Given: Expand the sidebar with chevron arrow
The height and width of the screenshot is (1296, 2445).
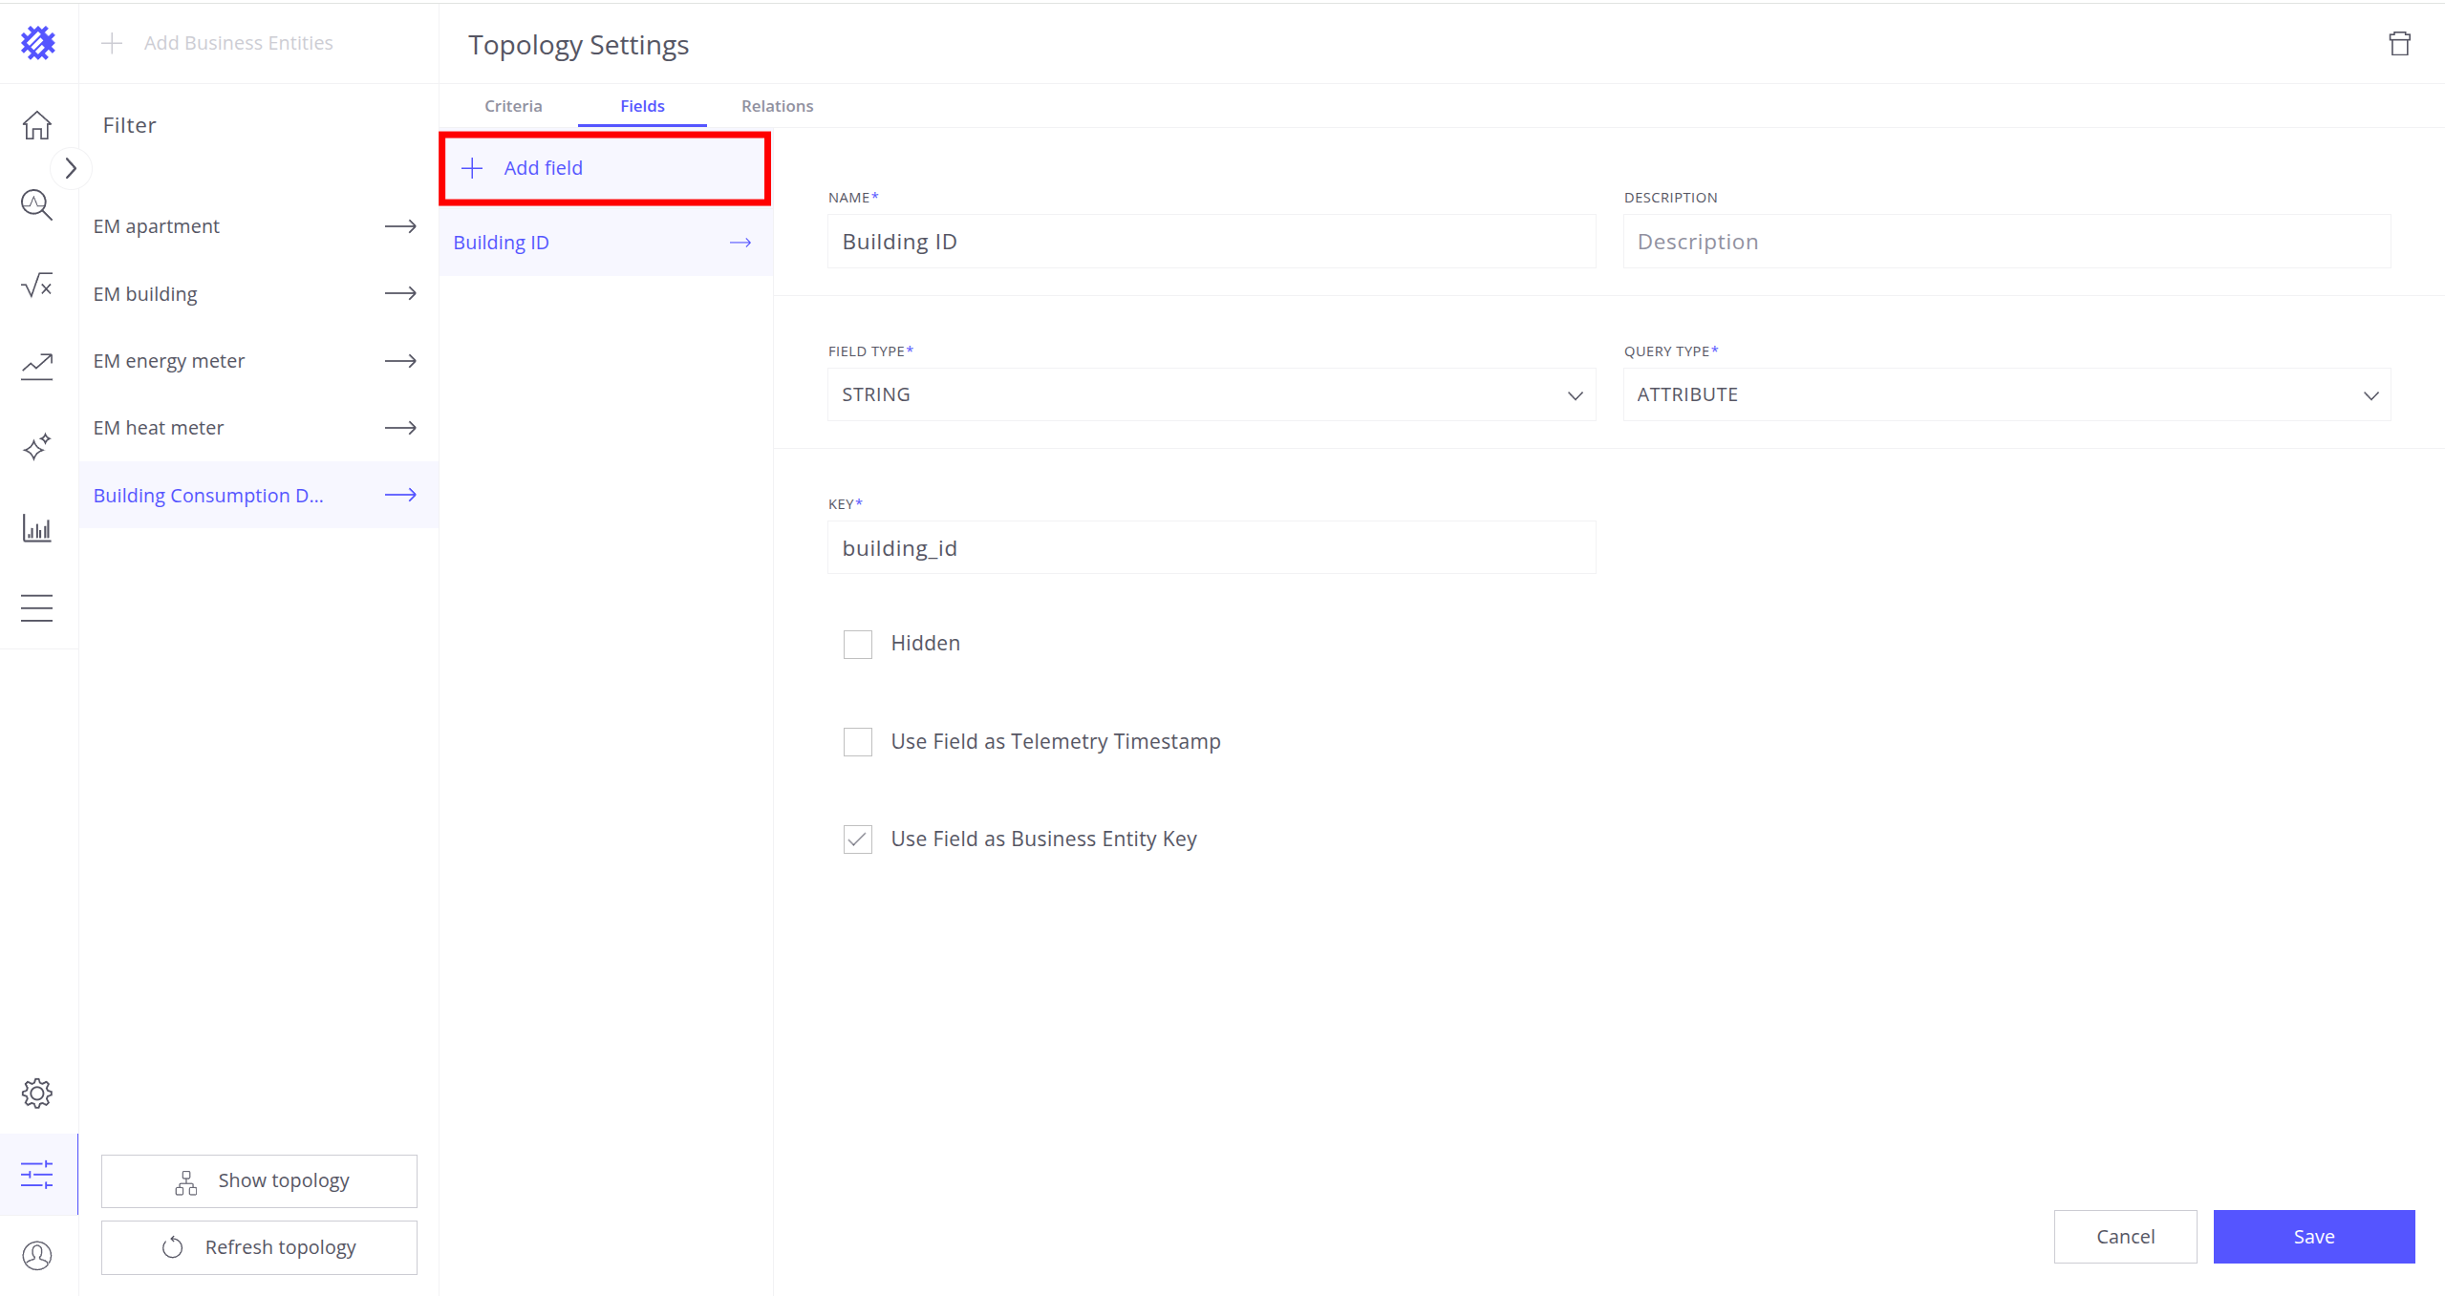Looking at the screenshot, I should (71, 169).
